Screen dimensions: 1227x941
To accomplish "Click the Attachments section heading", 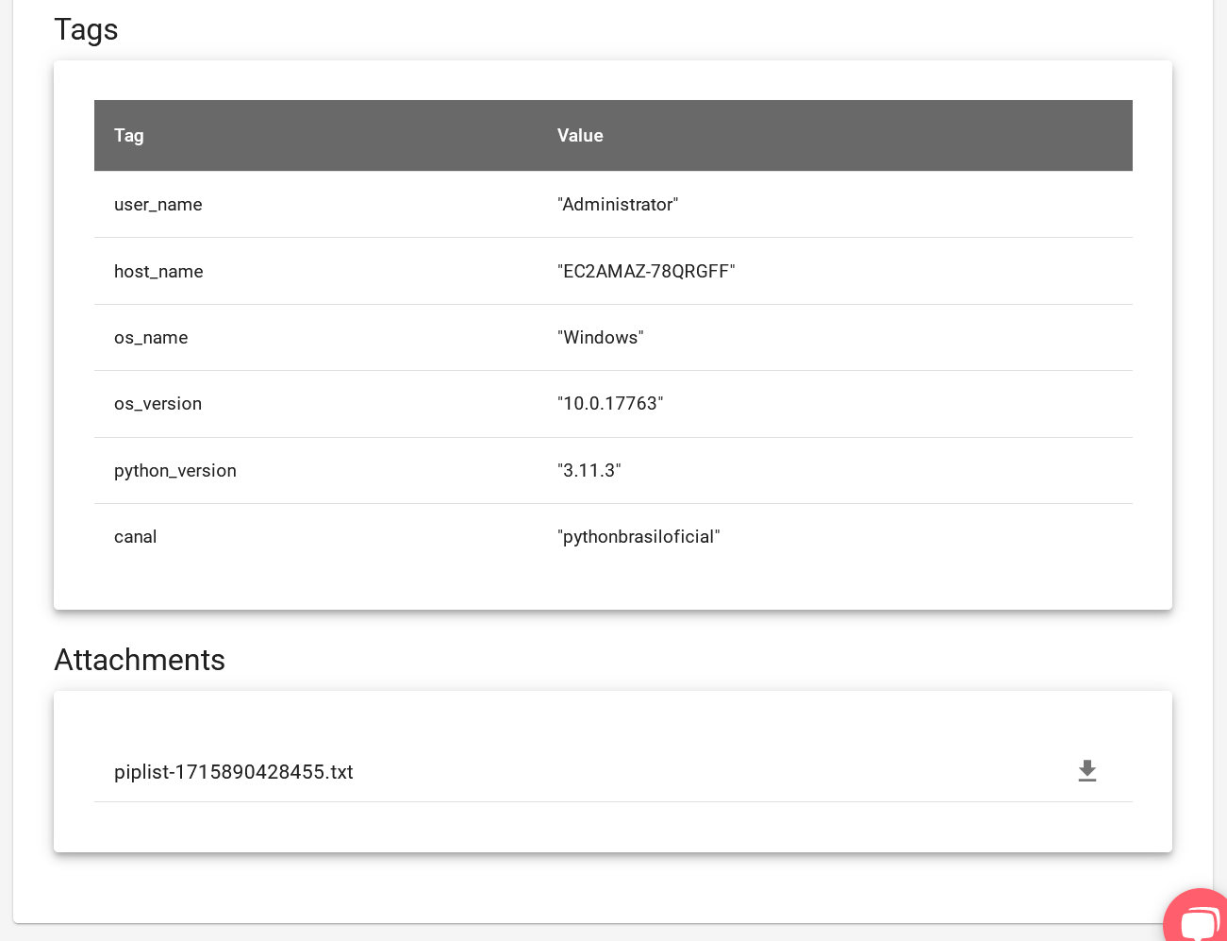I will tap(140, 660).
